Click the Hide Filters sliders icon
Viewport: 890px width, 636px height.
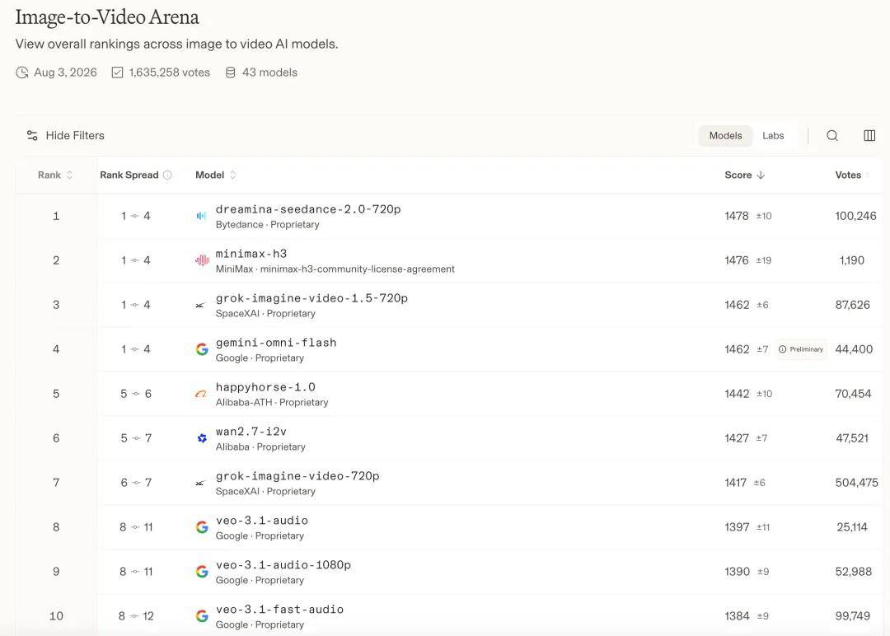point(32,136)
